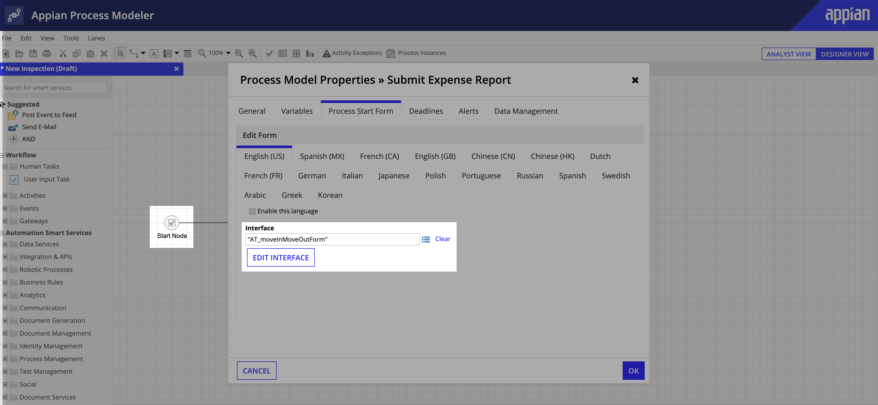Cut the selection with the scissors icon

(x=63, y=54)
